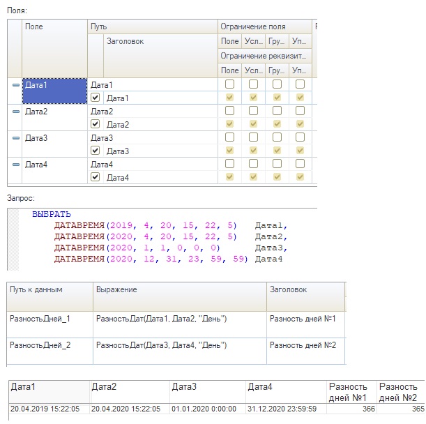Collapse the Дата4 field row
This screenshot has height=424, width=426.
coord(16,165)
